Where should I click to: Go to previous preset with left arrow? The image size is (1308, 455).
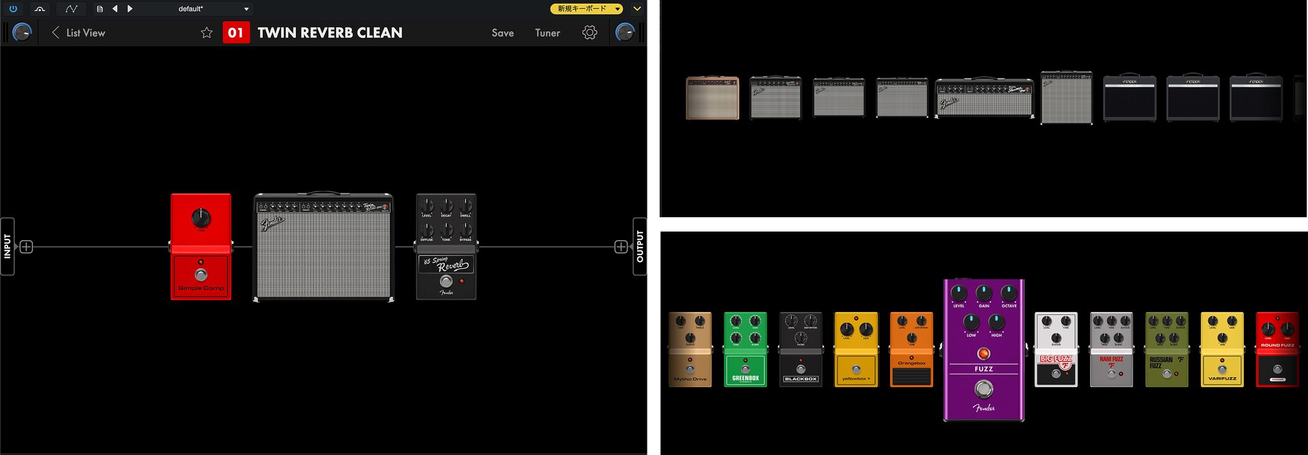(115, 9)
